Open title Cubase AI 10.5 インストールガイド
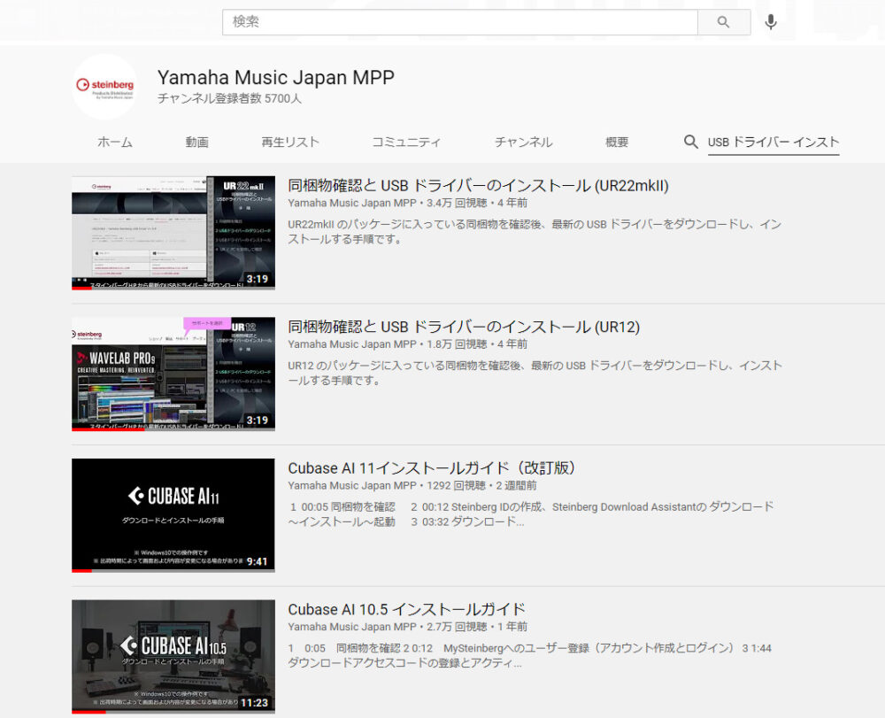The width and height of the screenshot is (885, 718). tap(406, 609)
